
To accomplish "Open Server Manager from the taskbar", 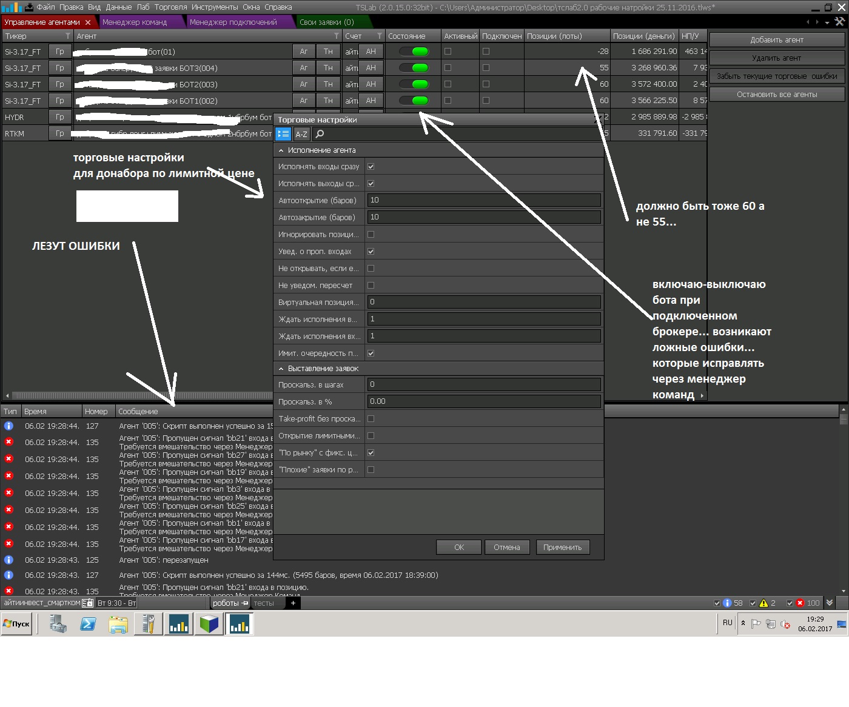I will point(58,624).
